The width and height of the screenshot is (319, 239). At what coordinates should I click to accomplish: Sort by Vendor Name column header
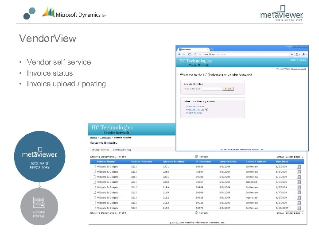pyautogui.click(x=106, y=162)
